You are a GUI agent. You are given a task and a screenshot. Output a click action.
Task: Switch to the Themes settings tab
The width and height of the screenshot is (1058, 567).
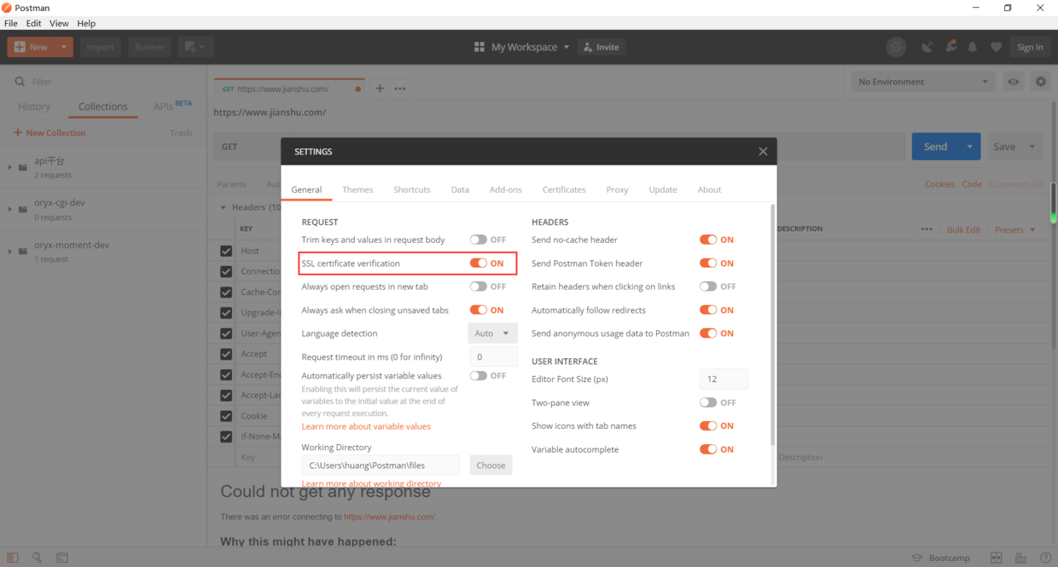(358, 189)
